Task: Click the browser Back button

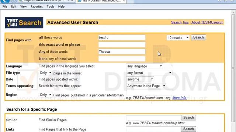Action: coord(5,1)
